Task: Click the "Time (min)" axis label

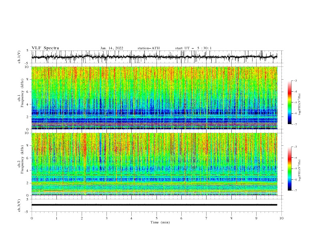Action: point(160,222)
